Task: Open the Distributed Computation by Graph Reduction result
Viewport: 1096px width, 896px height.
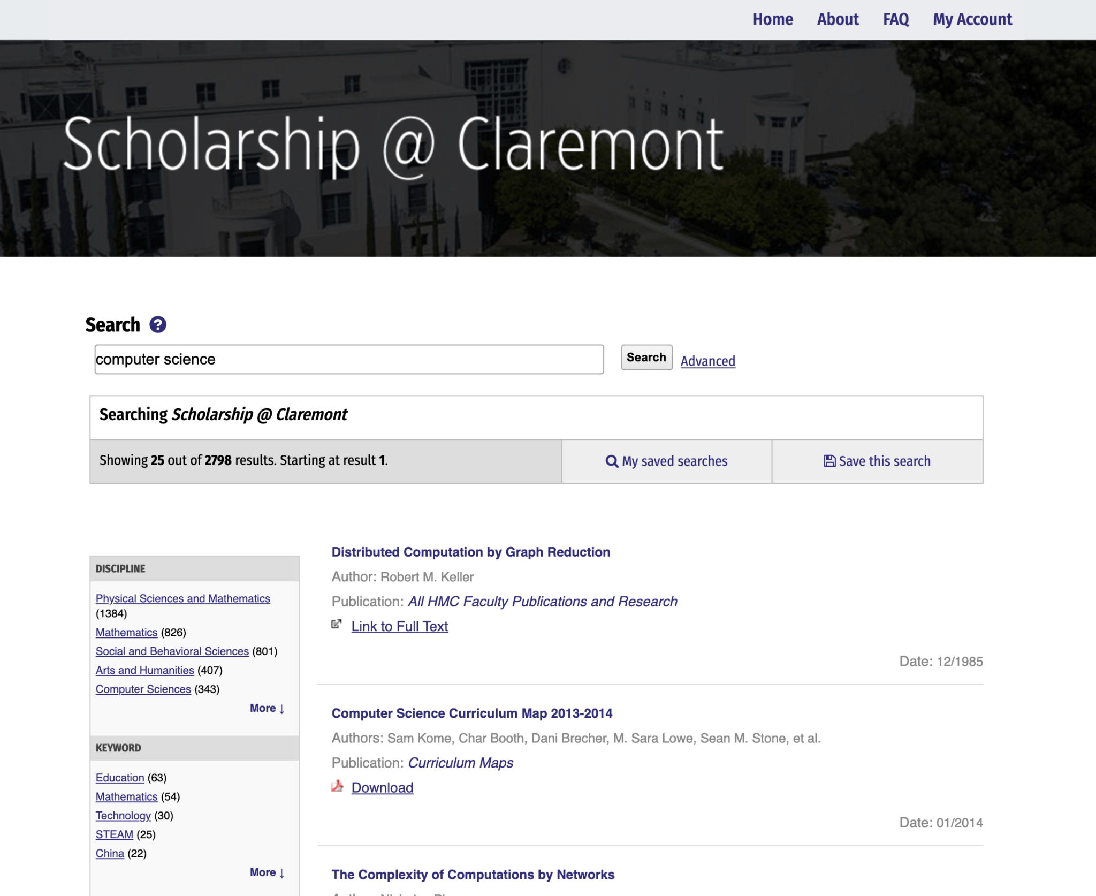Action: [x=470, y=552]
